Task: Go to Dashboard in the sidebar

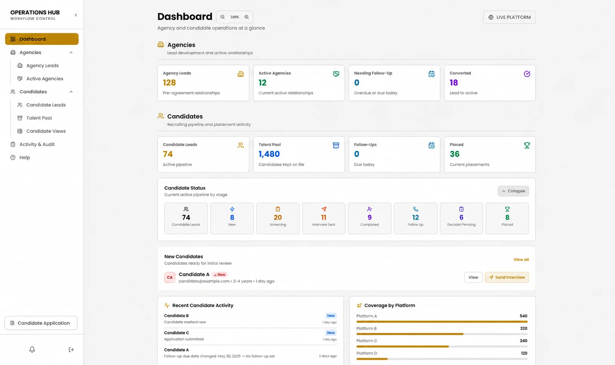Action: [42, 39]
